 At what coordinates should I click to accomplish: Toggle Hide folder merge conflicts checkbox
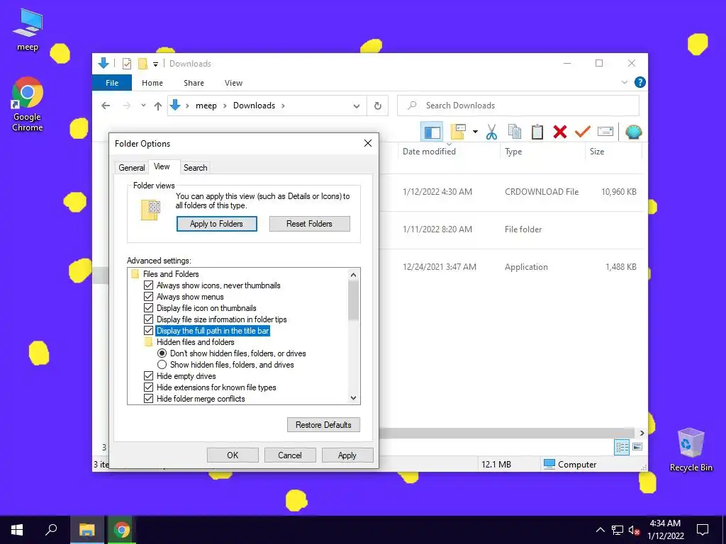pos(149,399)
